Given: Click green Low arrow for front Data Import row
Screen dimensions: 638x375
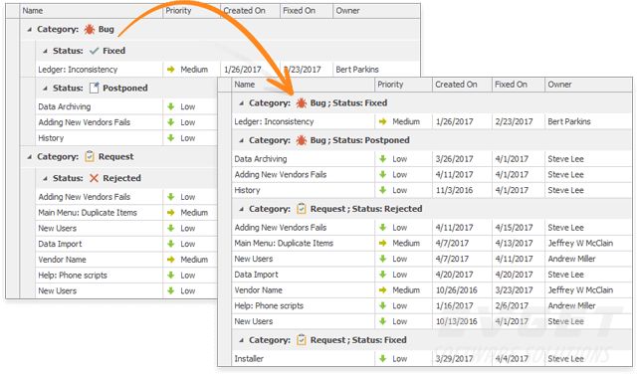Looking at the screenshot, I should pos(383,275).
